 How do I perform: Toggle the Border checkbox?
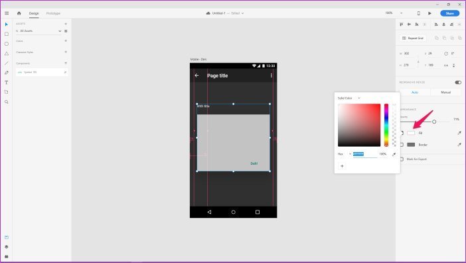402,145
